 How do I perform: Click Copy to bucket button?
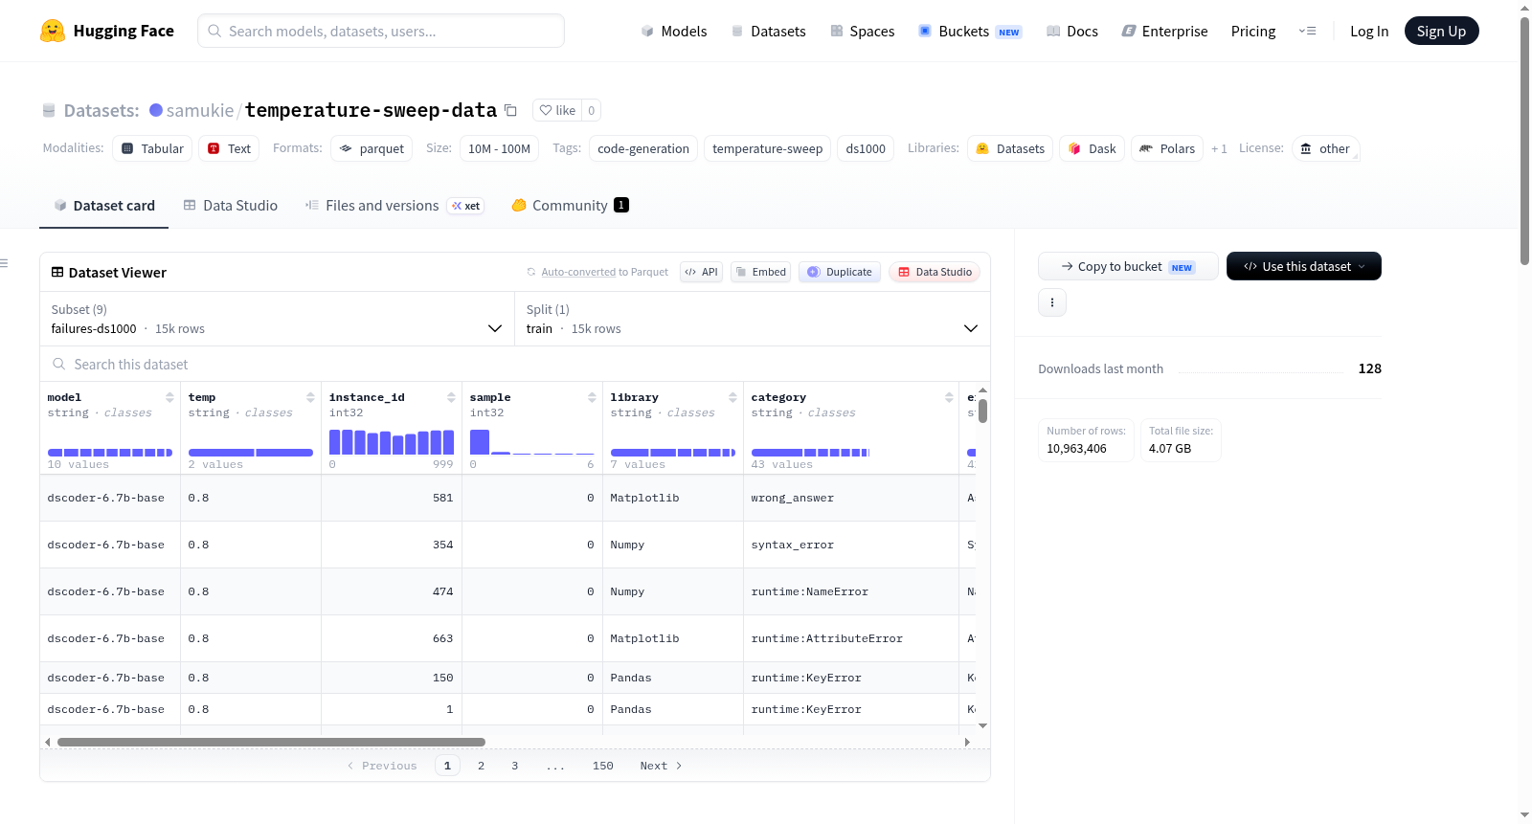tap(1128, 266)
